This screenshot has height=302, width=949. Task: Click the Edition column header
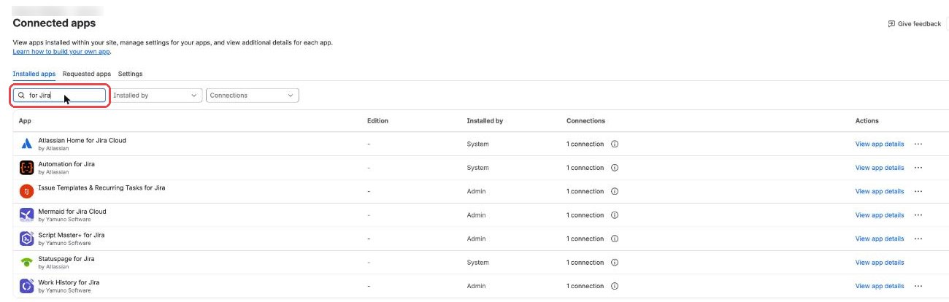(377, 120)
